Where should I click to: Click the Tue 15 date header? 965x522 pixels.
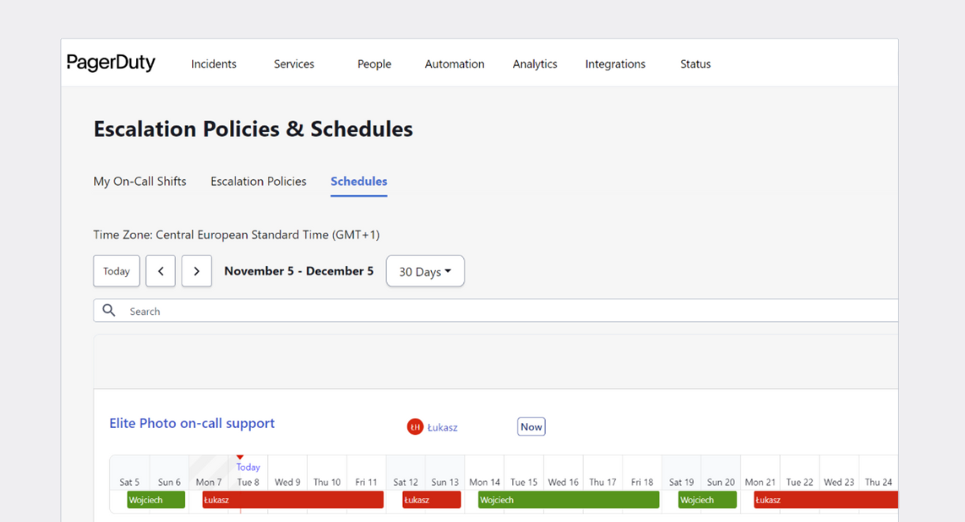point(524,483)
